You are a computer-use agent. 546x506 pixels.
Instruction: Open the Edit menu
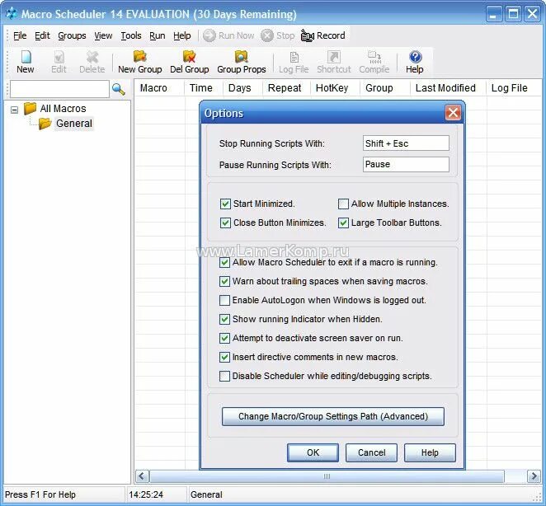[43, 35]
